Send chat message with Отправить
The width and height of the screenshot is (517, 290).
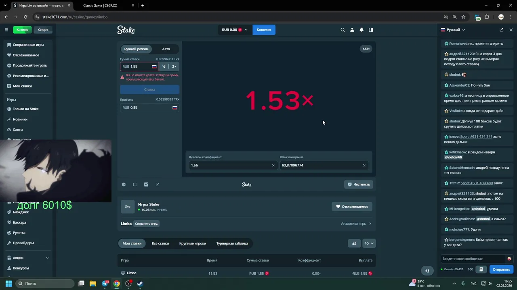point(501,269)
